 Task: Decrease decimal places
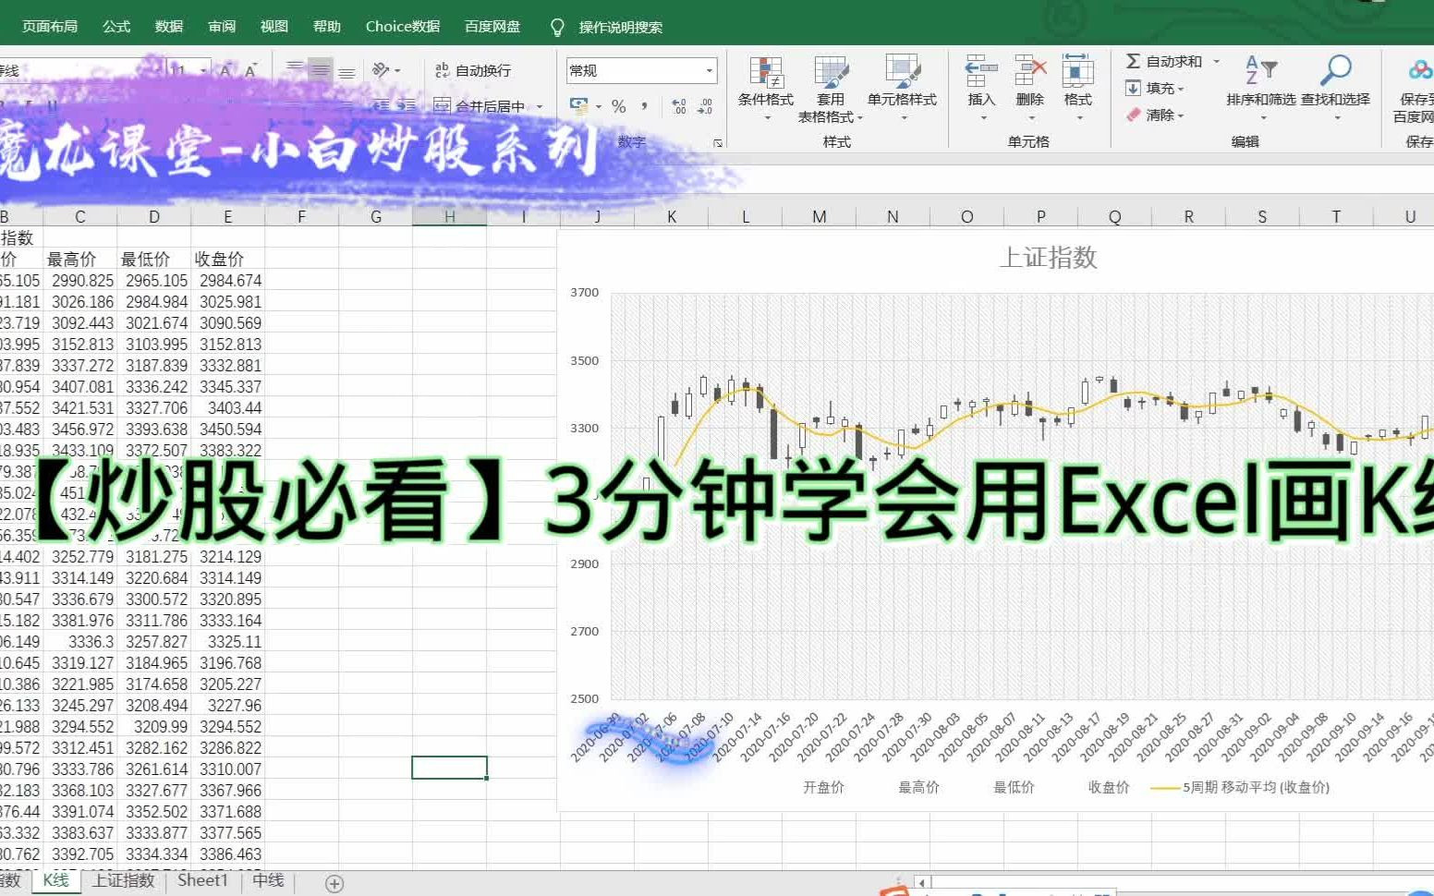point(704,106)
